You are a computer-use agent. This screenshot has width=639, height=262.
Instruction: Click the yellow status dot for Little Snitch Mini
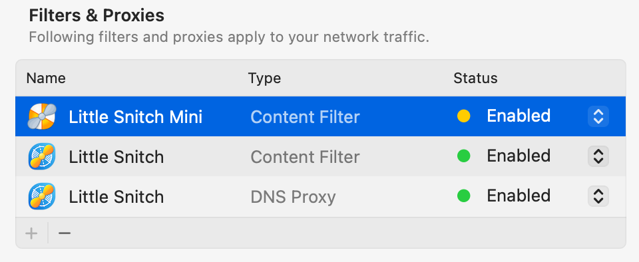pos(463,116)
